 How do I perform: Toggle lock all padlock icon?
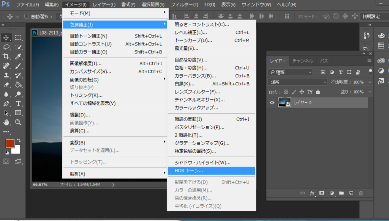coord(318,92)
